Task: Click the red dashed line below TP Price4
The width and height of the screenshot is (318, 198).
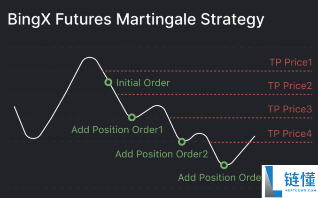Action: pyautogui.click(x=262, y=142)
